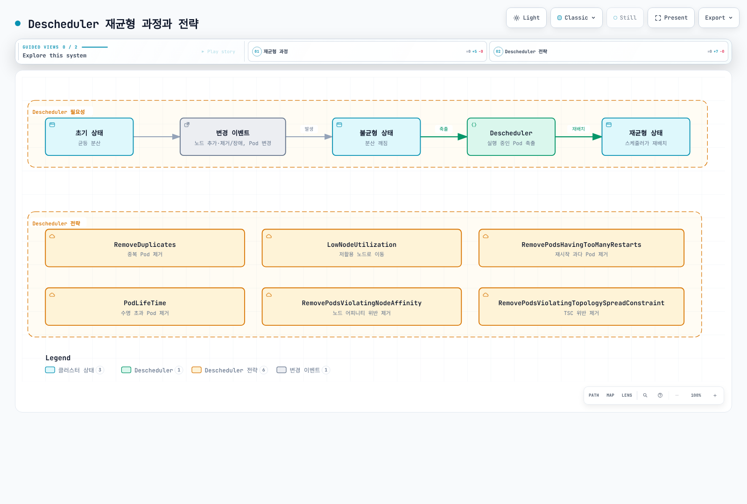Click the 01 step number badge
The width and height of the screenshot is (747, 504).
[257, 51]
